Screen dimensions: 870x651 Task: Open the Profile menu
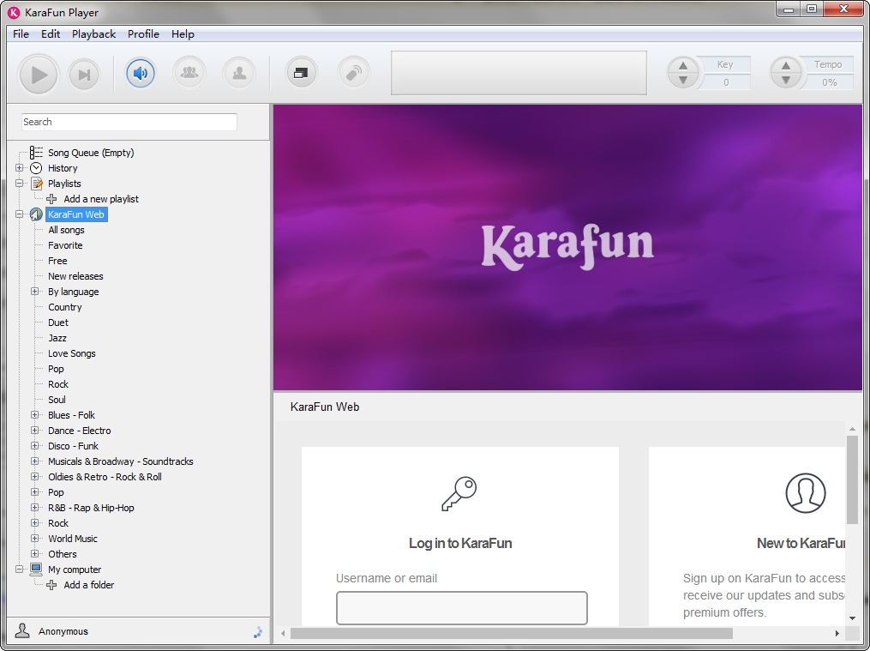pos(143,34)
